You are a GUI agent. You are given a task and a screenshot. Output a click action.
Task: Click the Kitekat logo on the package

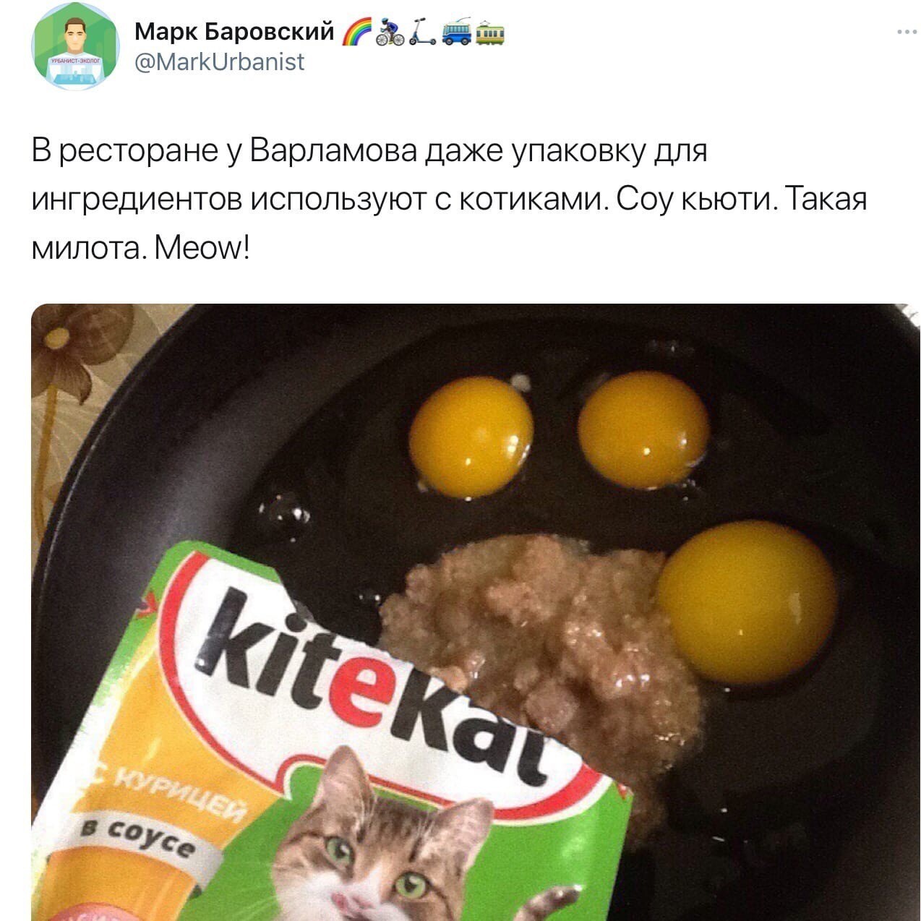[x=376, y=685]
